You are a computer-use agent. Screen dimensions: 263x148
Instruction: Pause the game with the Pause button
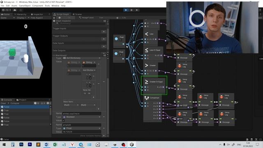point(131,10)
